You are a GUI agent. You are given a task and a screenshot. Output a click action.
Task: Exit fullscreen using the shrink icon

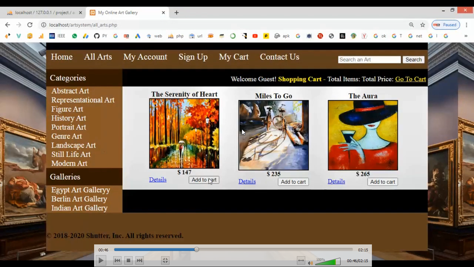tap(165, 260)
